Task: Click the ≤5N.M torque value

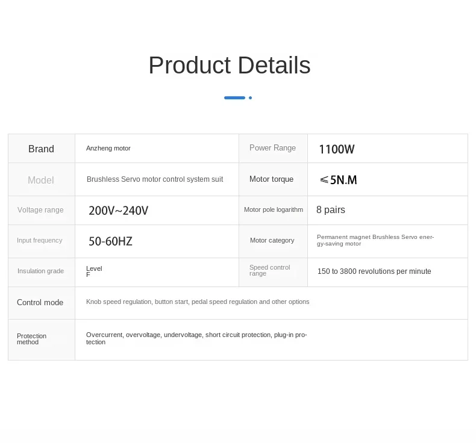Action: (x=338, y=180)
